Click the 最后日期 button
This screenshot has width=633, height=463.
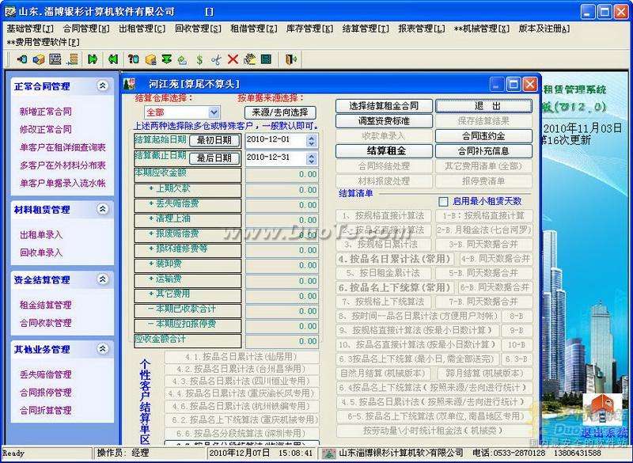coord(214,157)
